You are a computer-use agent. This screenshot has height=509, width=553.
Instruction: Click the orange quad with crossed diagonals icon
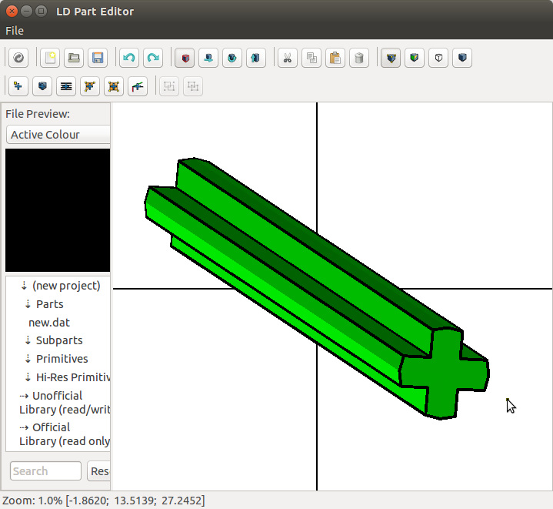pyautogui.click(x=114, y=86)
